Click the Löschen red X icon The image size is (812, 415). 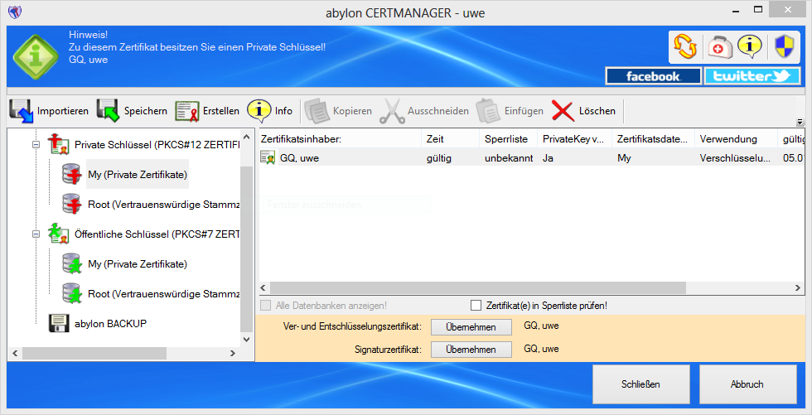tap(563, 111)
